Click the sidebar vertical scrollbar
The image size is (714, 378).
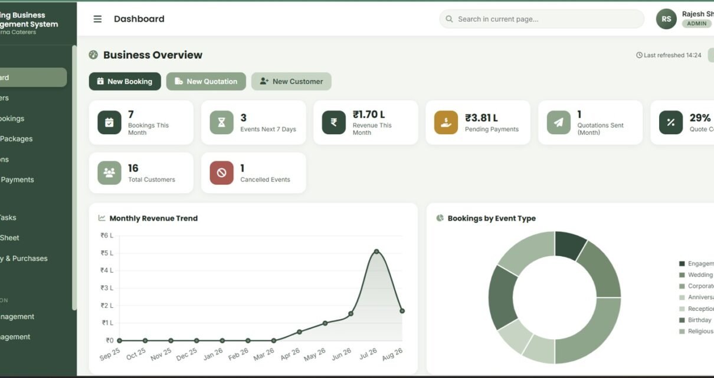(74, 177)
